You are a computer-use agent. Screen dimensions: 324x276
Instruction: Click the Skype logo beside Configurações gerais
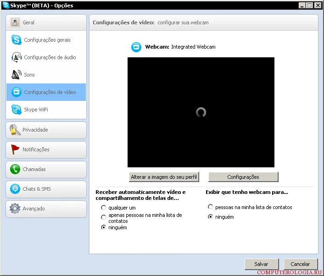pyautogui.click(x=17, y=40)
